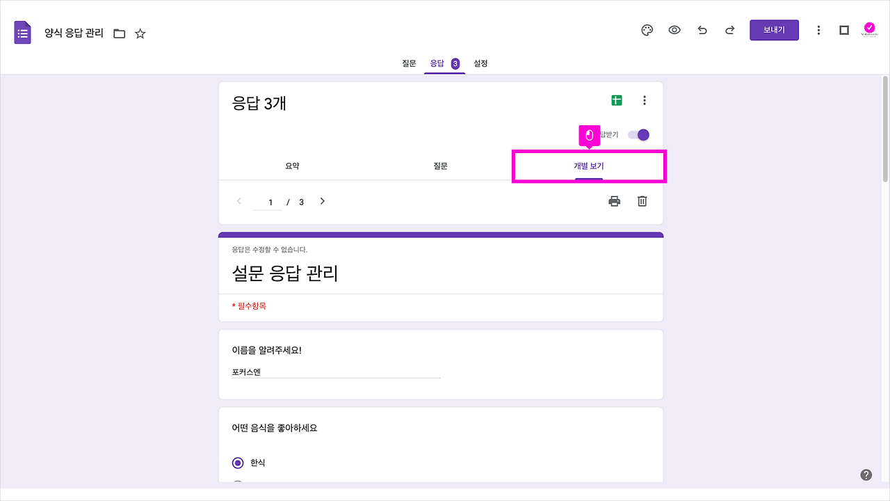Disable the 응답받기 switch
The height and width of the screenshot is (501, 890).
click(639, 134)
